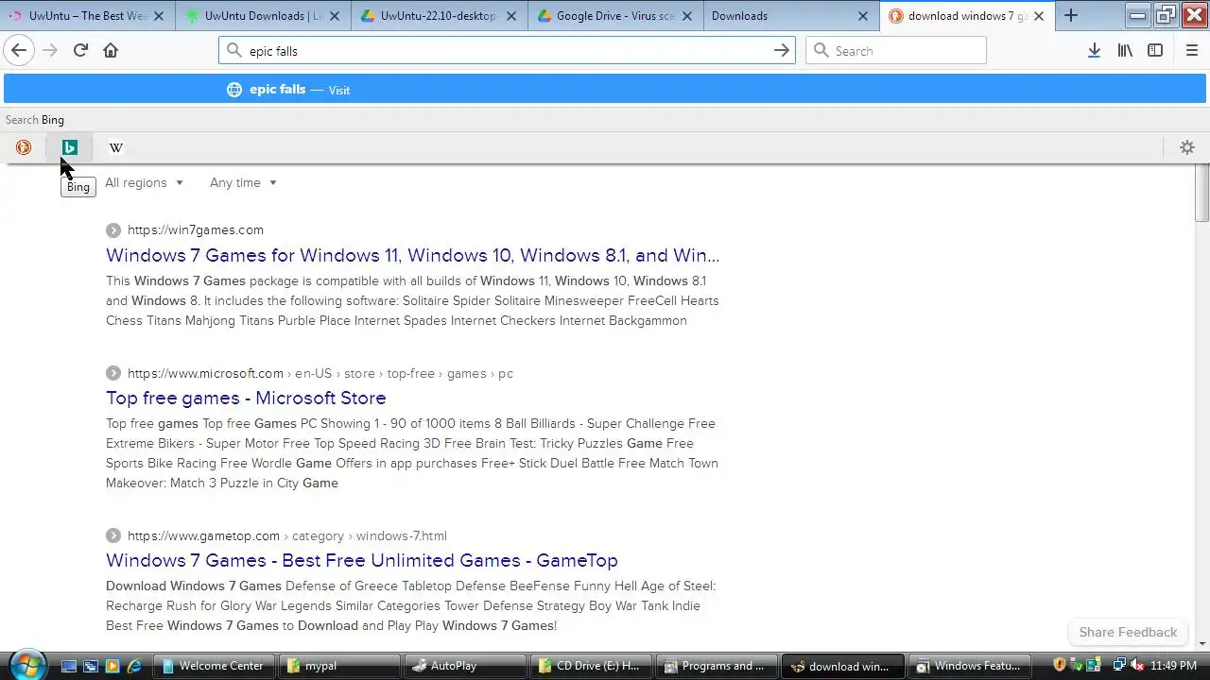Switch to UwUntu Downloads tab
Viewport: 1210px width, 680px height.
262,16
